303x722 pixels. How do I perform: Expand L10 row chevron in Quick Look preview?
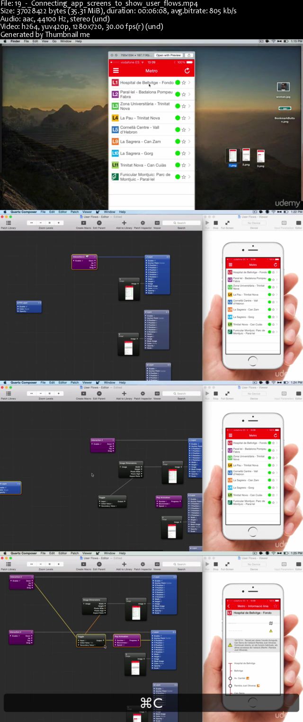[190, 154]
